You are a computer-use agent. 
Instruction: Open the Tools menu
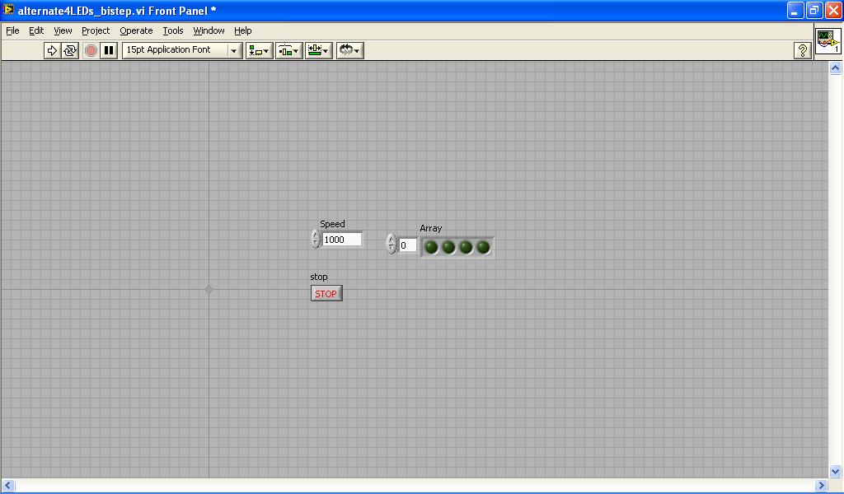pyautogui.click(x=173, y=30)
